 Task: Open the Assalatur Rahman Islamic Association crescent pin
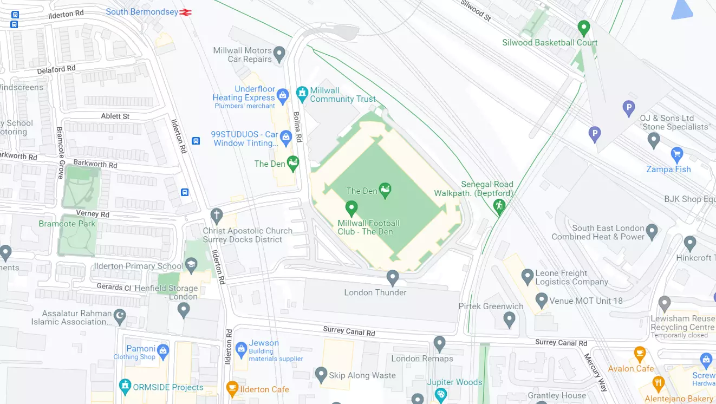(120, 315)
